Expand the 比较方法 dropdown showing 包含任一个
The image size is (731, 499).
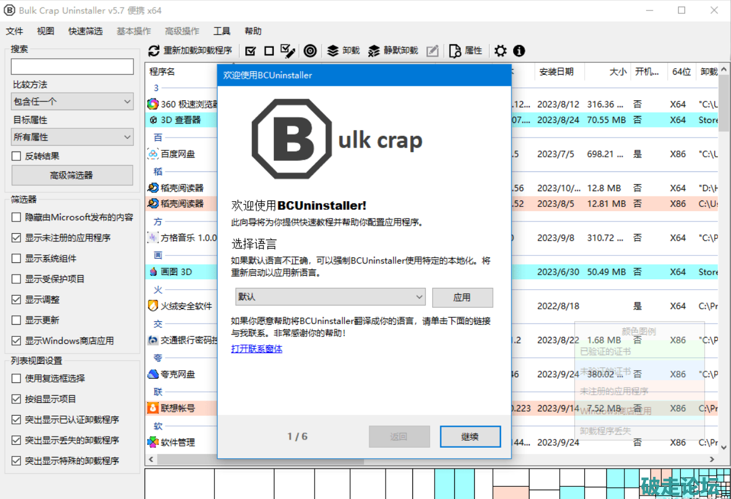point(72,101)
